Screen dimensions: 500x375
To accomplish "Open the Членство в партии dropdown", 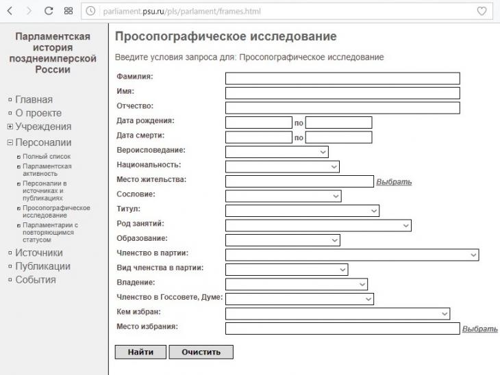I will 352,255.
